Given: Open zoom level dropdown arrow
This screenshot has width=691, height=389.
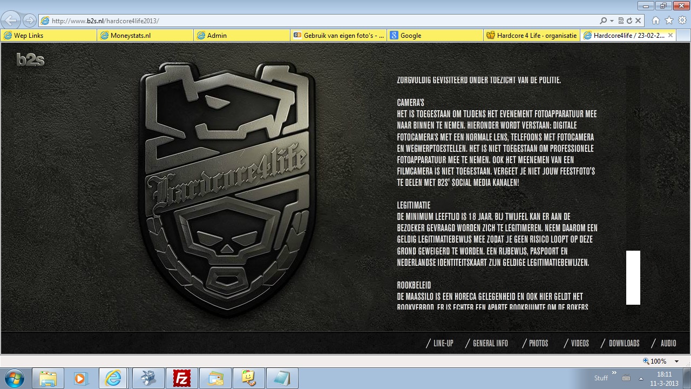Looking at the screenshot, I should click(x=676, y=361).
